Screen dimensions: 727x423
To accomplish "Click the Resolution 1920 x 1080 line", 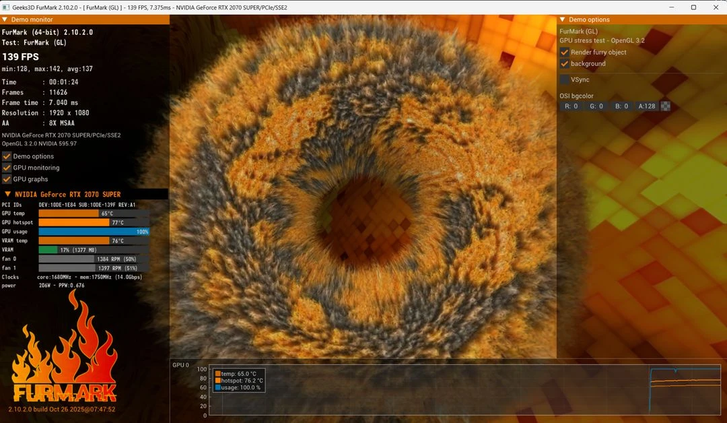I will 46,112.
